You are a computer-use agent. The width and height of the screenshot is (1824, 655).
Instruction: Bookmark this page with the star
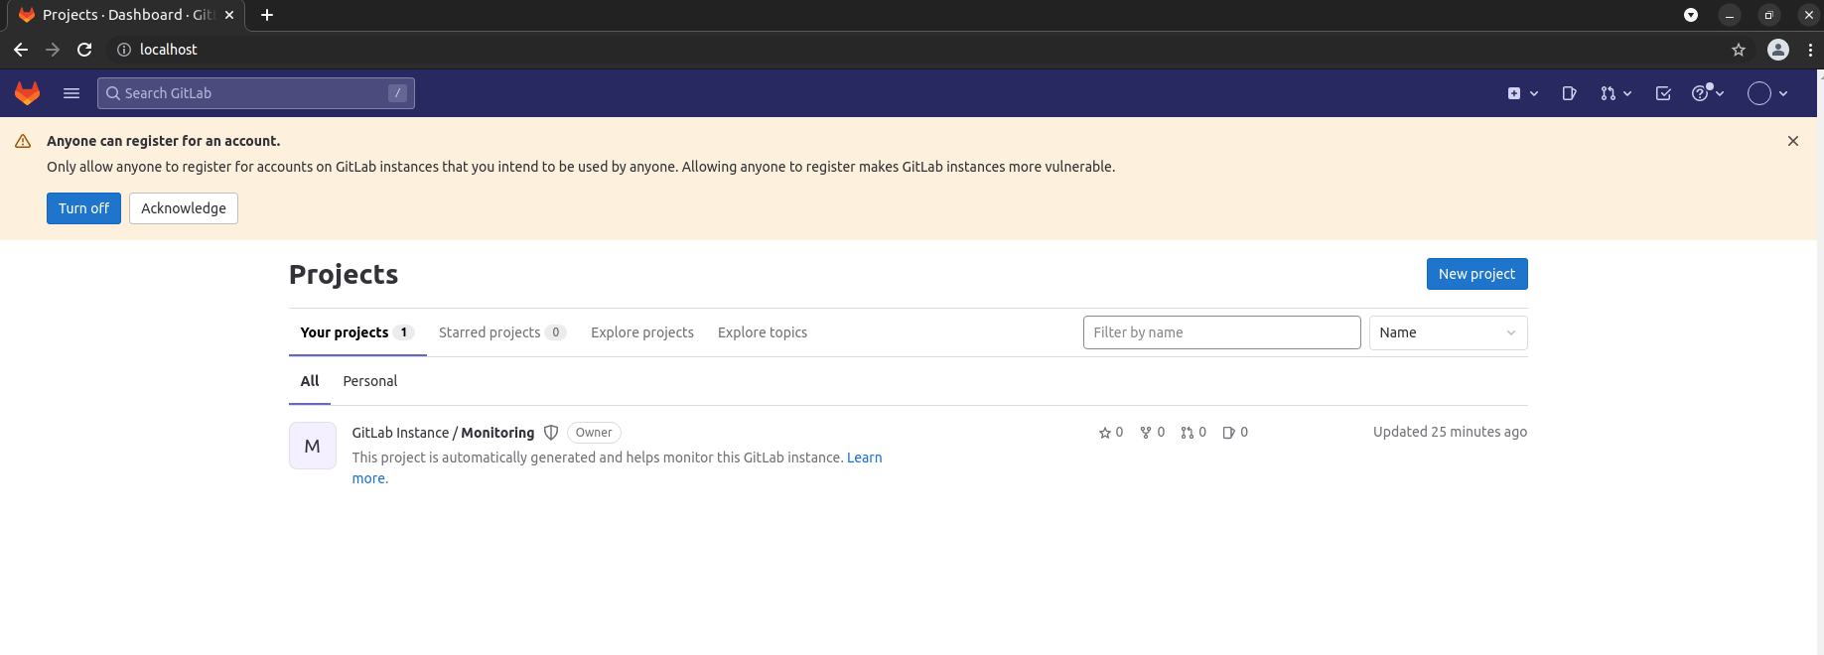click(1739, 50)
